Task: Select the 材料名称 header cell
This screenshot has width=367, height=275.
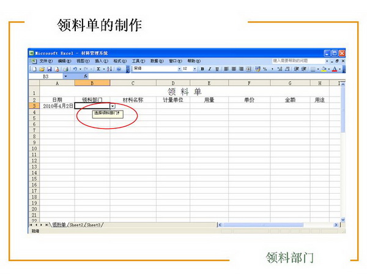Action: click(133, 100)
